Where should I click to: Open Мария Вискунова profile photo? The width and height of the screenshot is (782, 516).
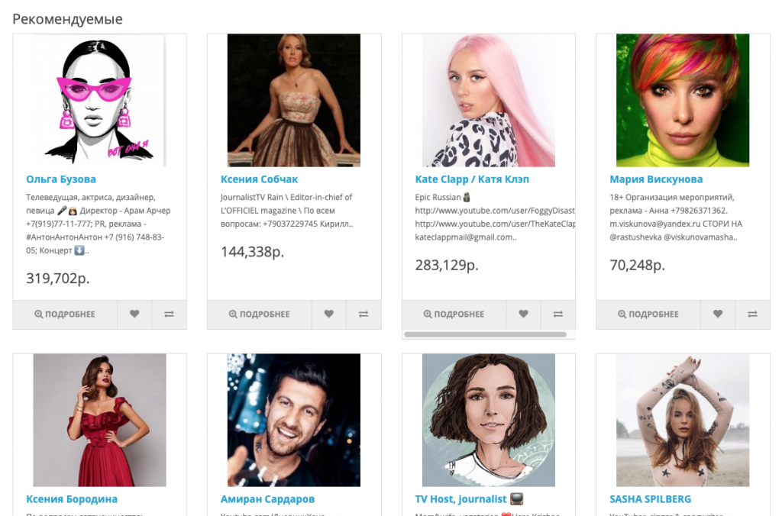683,100
